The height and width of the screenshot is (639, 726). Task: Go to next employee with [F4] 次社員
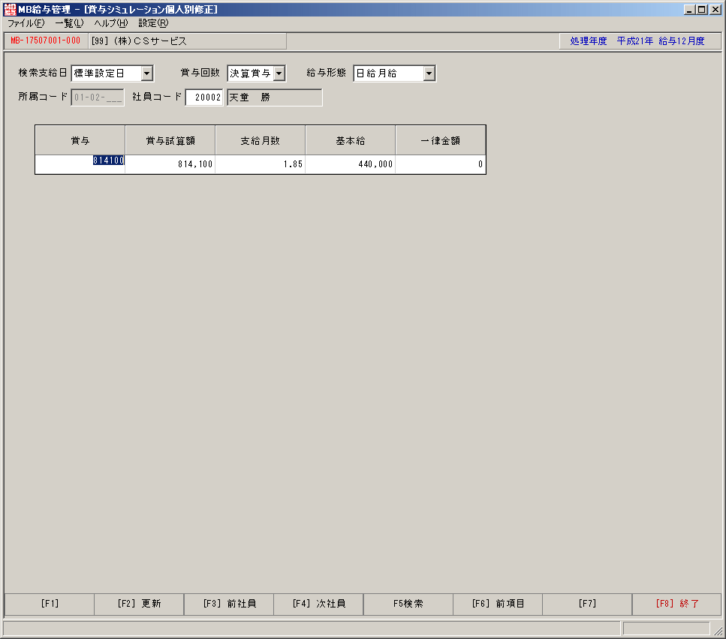(x=319, y=604)
